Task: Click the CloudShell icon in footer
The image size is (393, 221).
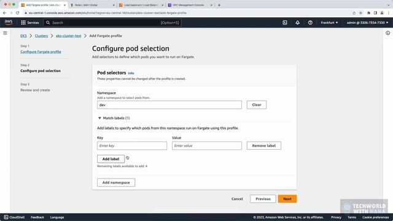Action: click(6, 217)
